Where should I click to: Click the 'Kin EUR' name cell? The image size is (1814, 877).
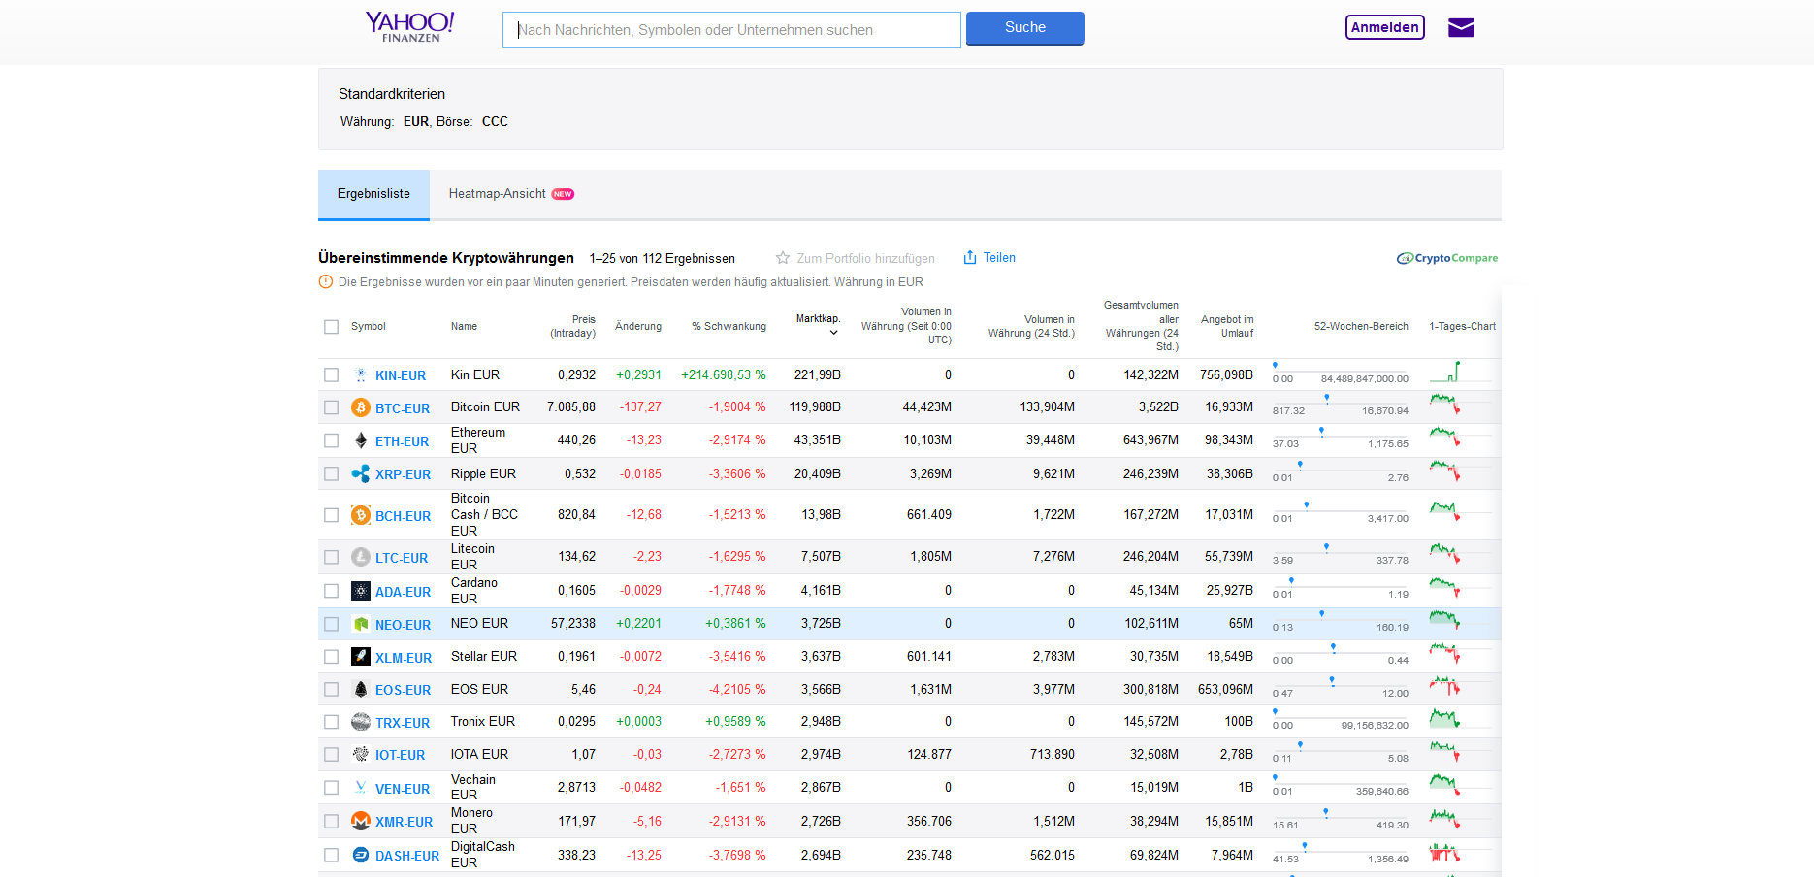point(475,374)
